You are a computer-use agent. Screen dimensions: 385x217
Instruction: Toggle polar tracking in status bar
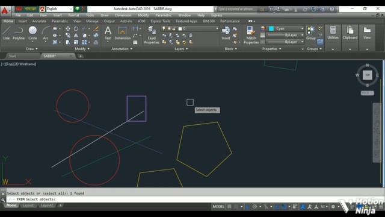click(x=254, y=207)
